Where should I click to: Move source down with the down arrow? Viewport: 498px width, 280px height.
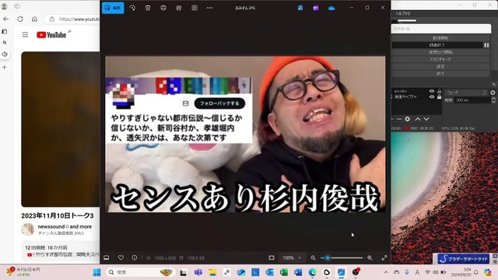(426, 119)
